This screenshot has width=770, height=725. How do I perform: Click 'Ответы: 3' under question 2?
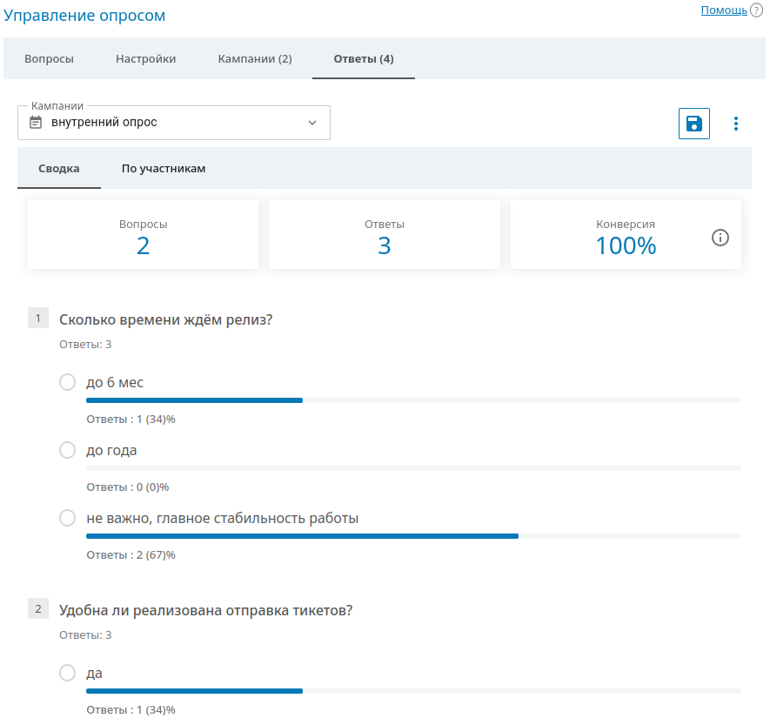[x=85, y=635]
